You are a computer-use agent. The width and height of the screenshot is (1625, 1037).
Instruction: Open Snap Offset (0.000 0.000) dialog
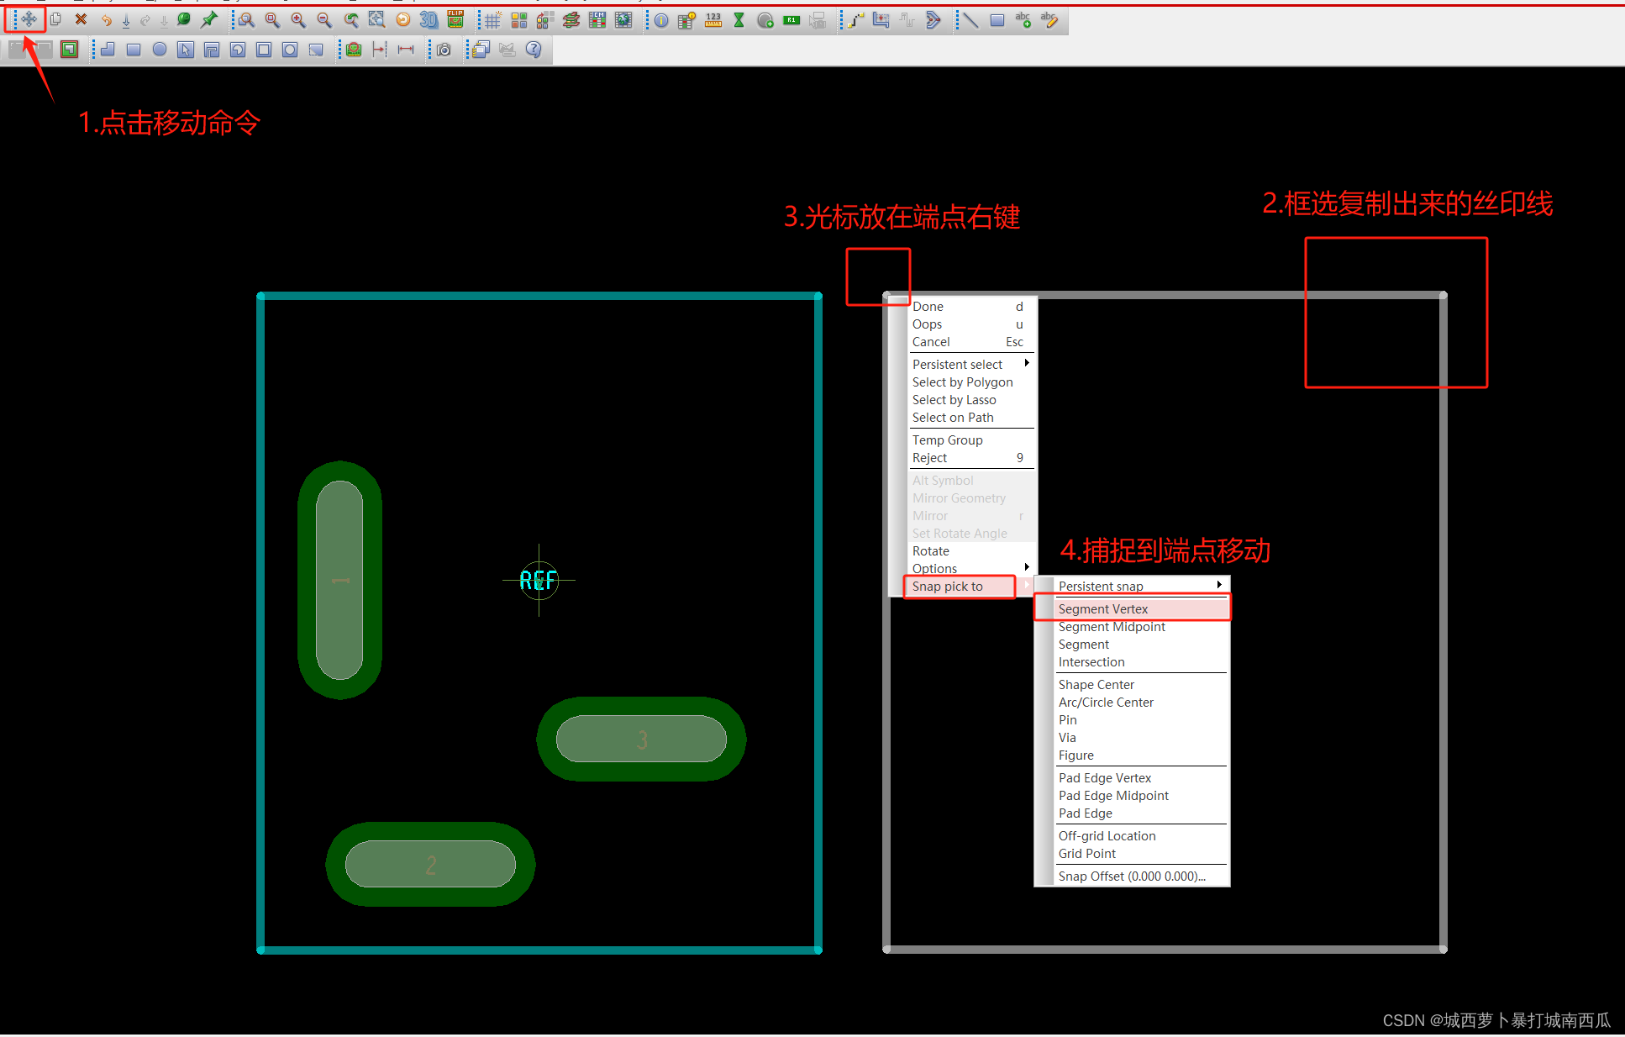[1131, 876]
